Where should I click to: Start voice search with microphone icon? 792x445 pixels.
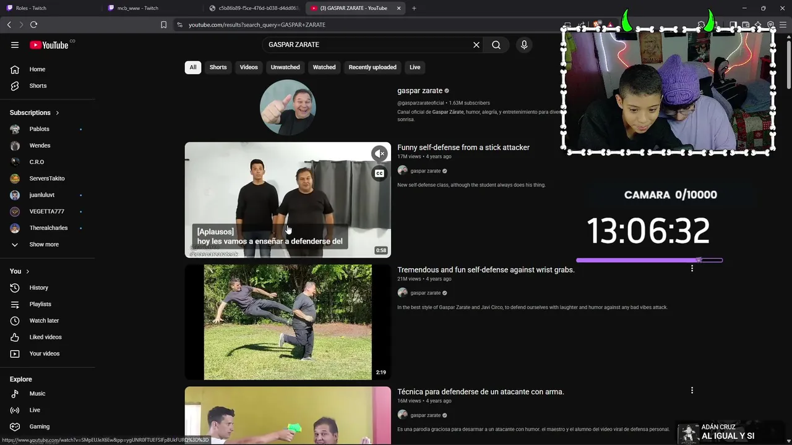click(x=524, y=44)
